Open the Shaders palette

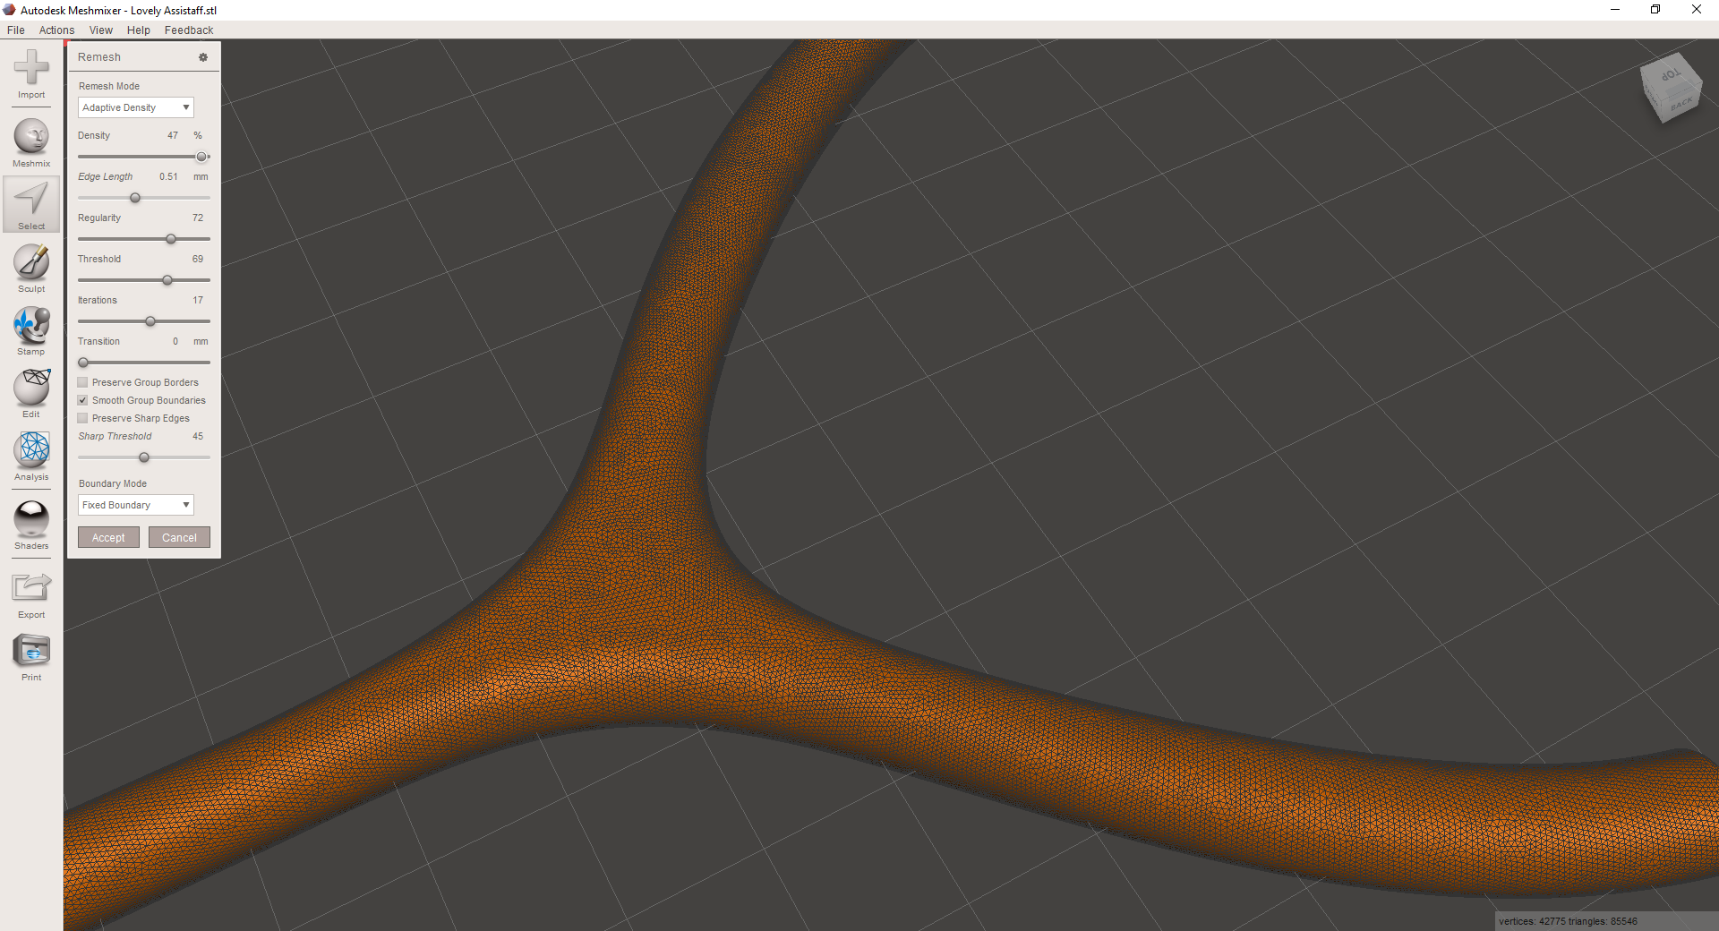[31, 525]
